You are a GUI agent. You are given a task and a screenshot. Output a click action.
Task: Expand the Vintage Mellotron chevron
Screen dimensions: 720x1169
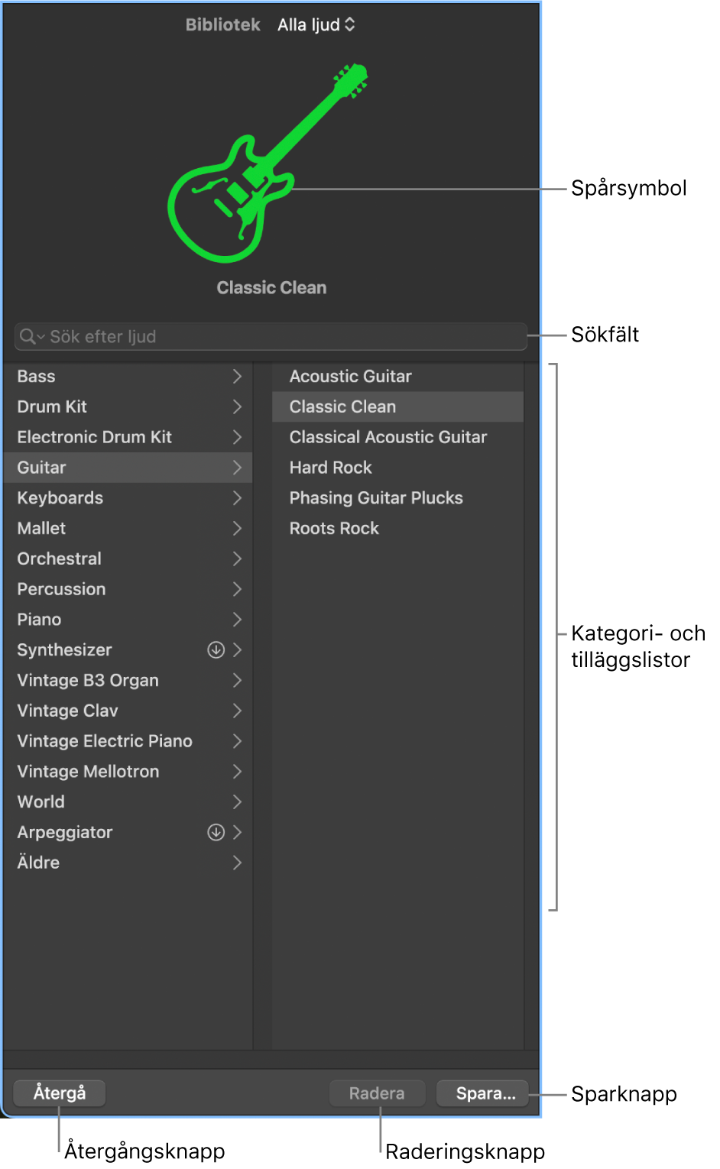coord(237,772)
